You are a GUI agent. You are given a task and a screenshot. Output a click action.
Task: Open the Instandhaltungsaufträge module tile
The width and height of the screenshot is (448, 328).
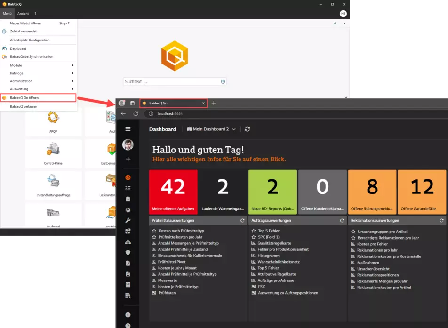(54, 185)
